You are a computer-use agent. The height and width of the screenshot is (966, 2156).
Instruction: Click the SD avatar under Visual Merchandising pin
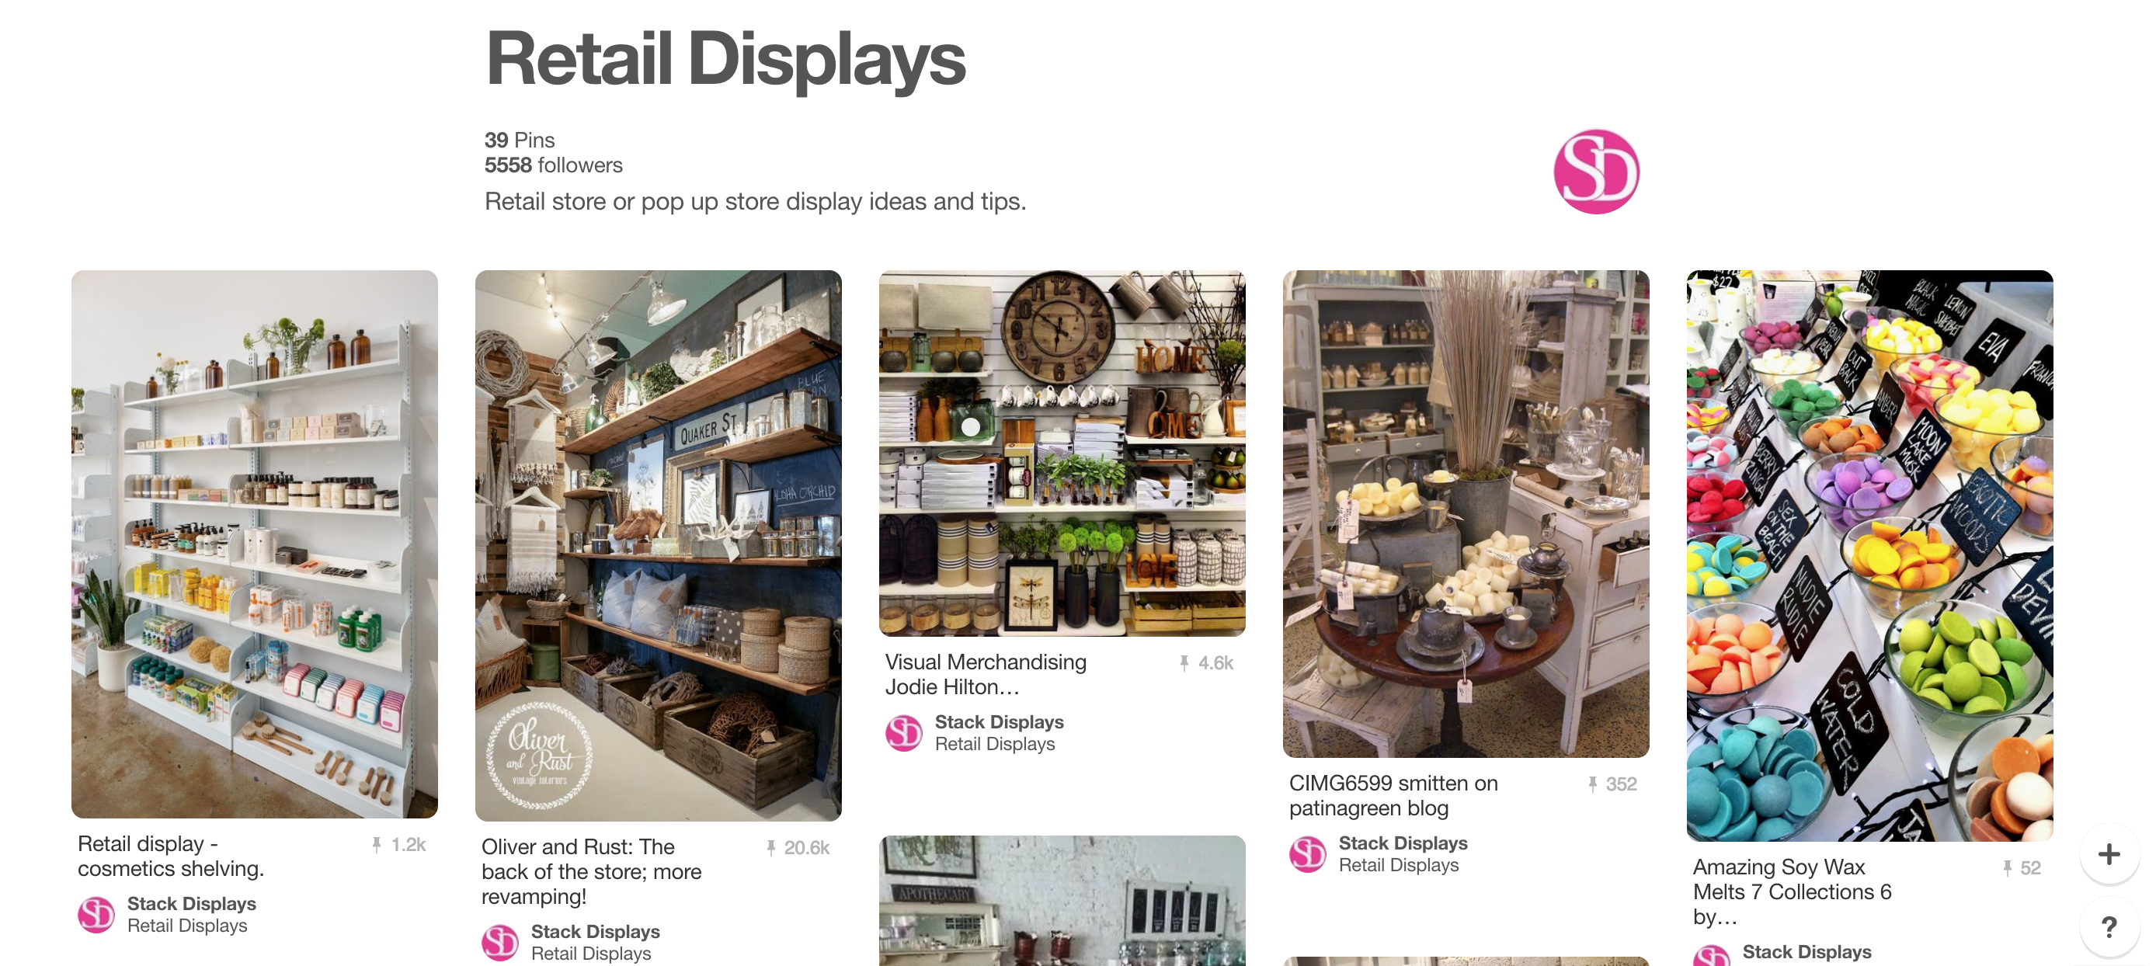click(x=904, y=732)
